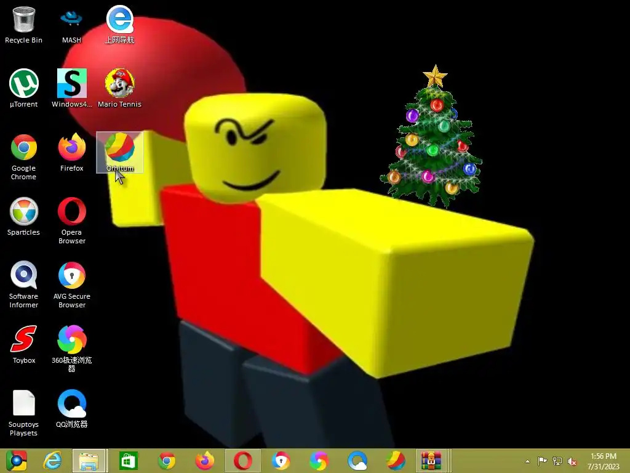The height and width of the screenshot is (473, 630).
Task: Open the Windows Store taskbar icon
Action: pos(129,461)
